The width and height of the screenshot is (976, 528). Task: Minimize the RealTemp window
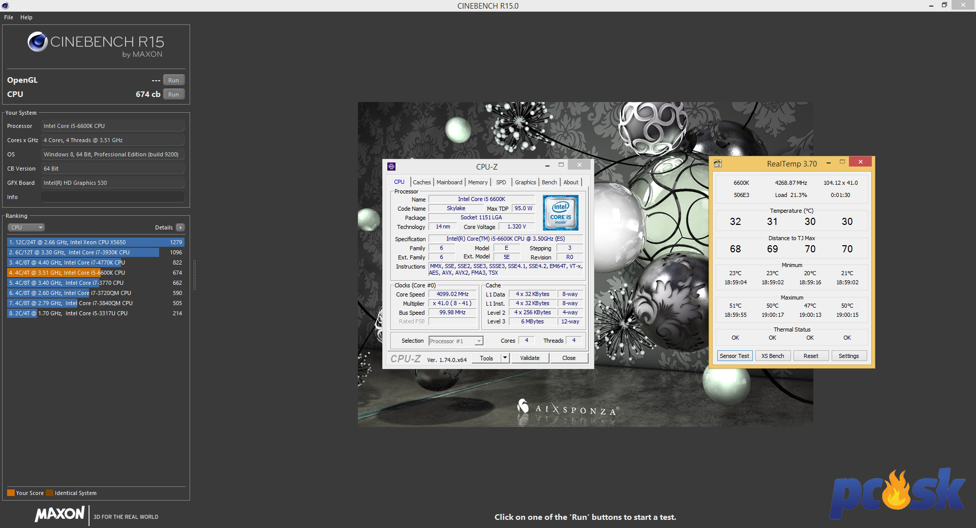[x=829, y=162]
